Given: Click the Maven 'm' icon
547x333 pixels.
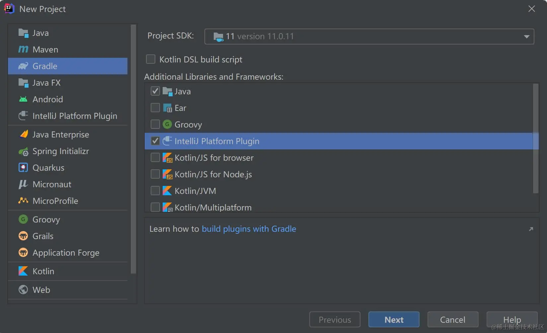Looking at the screenshot, I should pyautogui.click(x=23, y=49).
